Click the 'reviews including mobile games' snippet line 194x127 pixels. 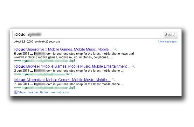pos(64,57)
